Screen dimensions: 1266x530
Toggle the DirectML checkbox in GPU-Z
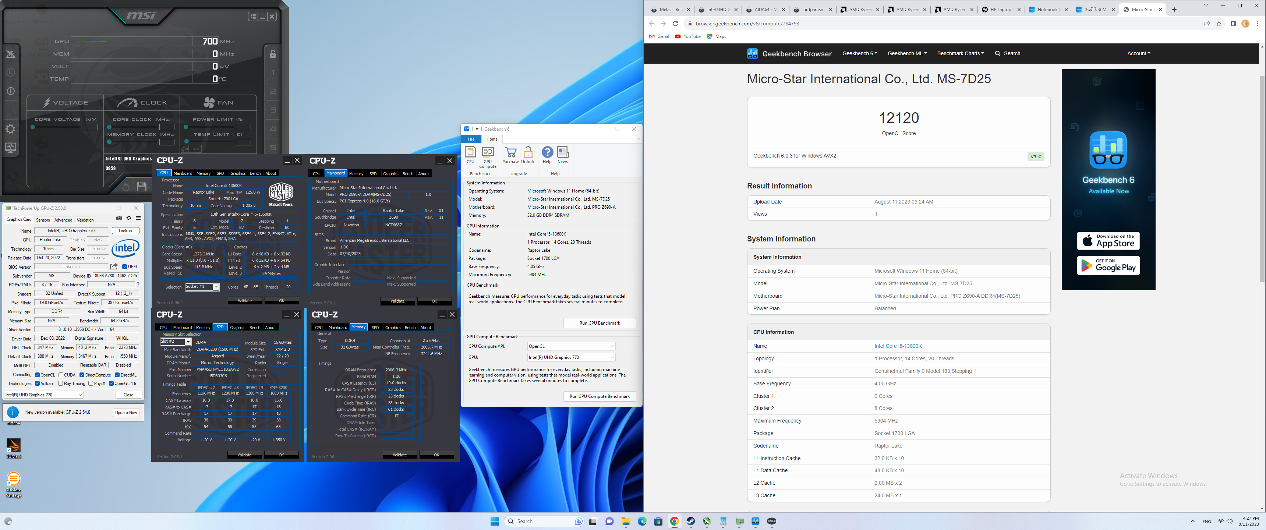(117, 375)
